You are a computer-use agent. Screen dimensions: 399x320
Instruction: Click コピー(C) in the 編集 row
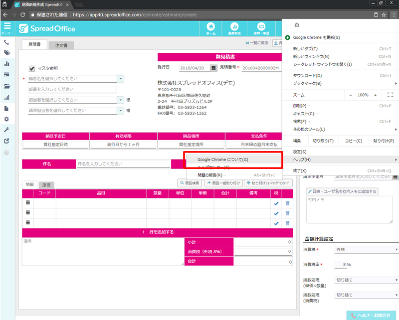point(354,141)
